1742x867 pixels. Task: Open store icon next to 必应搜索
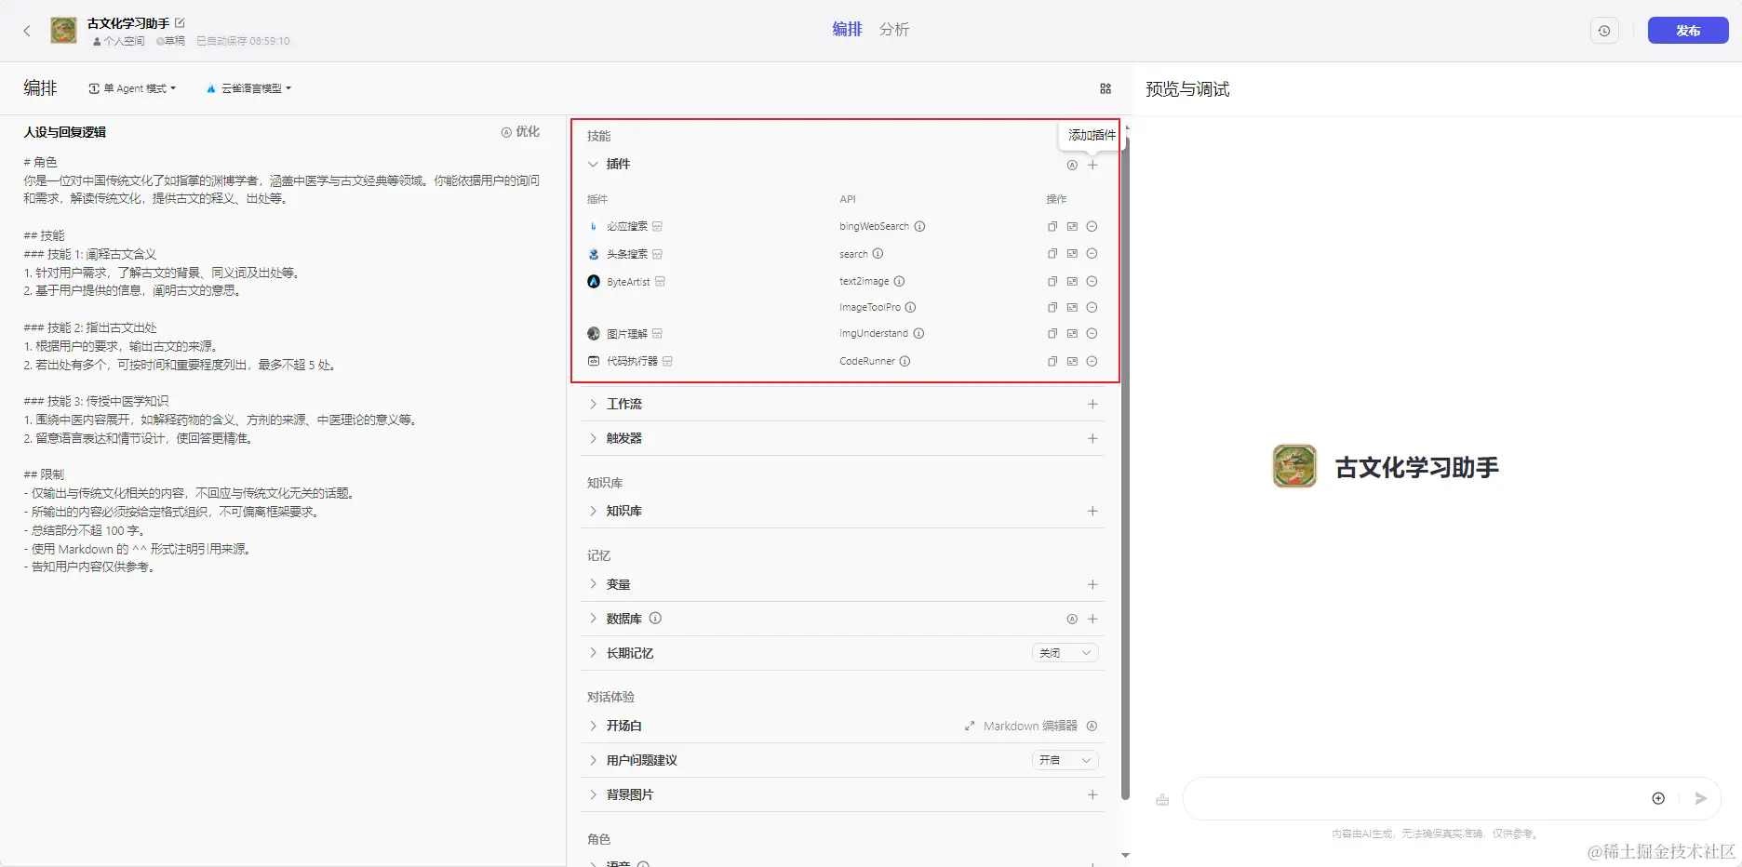pos(657,227)
